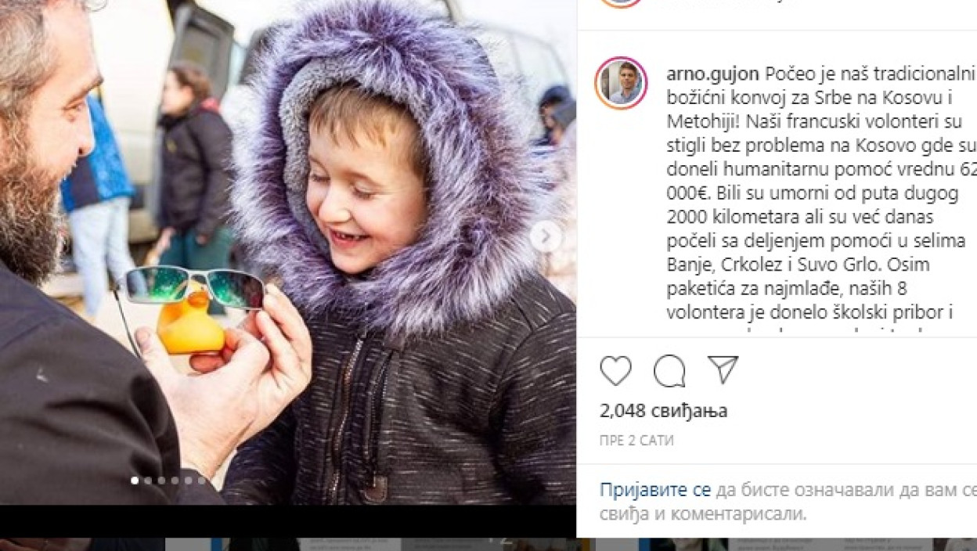
Task: Switch to the sixth carousel dot
Action: 201,481
